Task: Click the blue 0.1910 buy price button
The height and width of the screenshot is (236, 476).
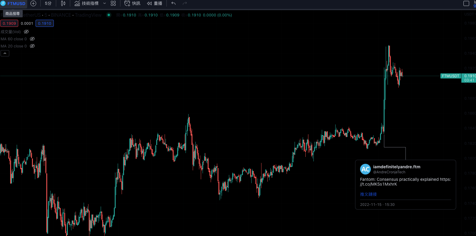Action: 45,23
